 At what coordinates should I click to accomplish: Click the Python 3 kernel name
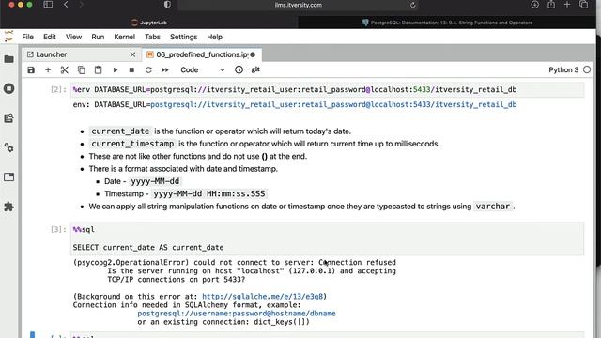[563, 69]
